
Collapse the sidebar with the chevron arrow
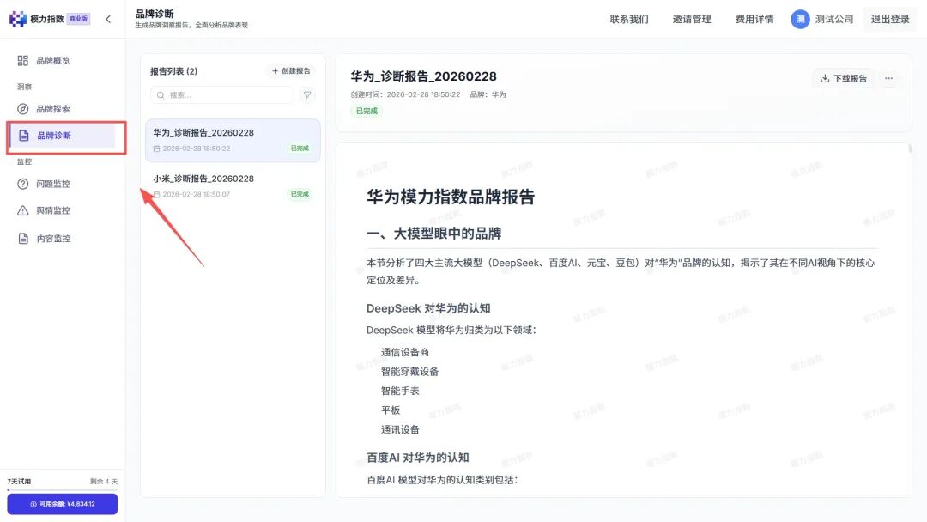[108, 19]
